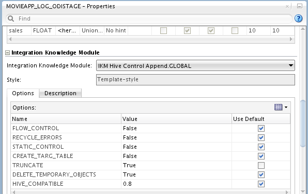Toggle the second checkbox in the sales row
Viewport: 308px width, 194px height.
pos(187,31)
